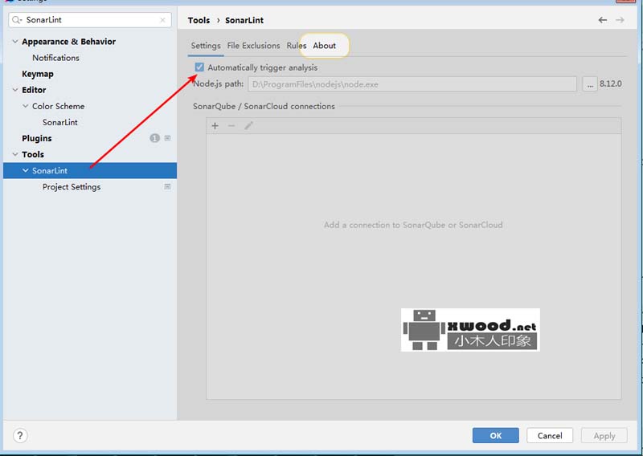643x456 pixels.
Task: Click the Apply button
Action: (604, 435)
